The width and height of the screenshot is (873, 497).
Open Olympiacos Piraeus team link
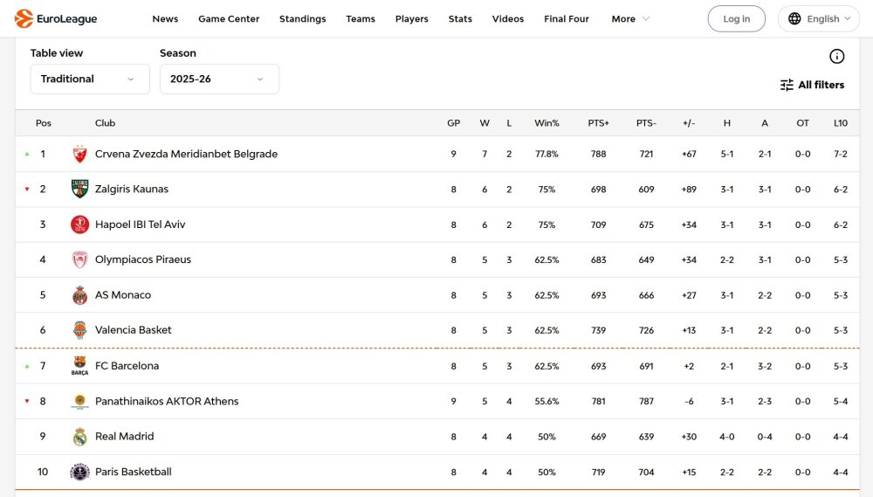(142, 259)
